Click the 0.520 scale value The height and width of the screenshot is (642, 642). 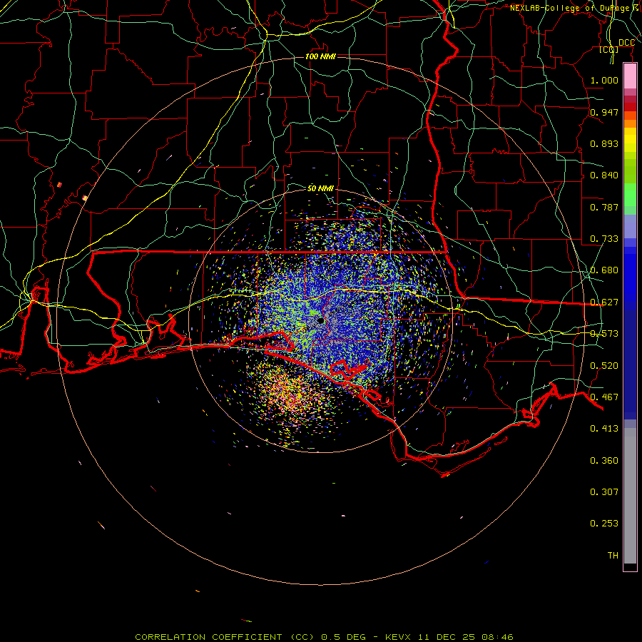coord(604,366)
